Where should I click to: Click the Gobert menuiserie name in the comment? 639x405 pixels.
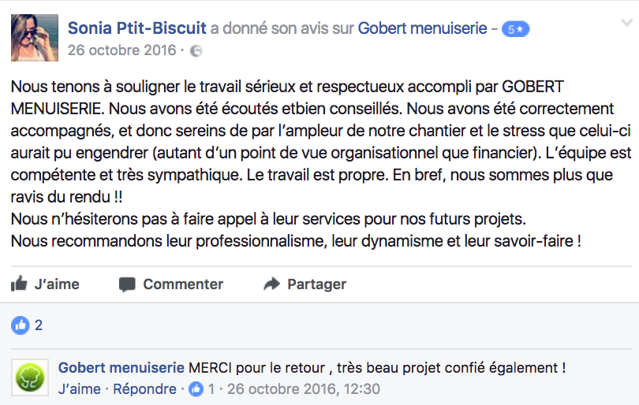click(x=121, y=368)
